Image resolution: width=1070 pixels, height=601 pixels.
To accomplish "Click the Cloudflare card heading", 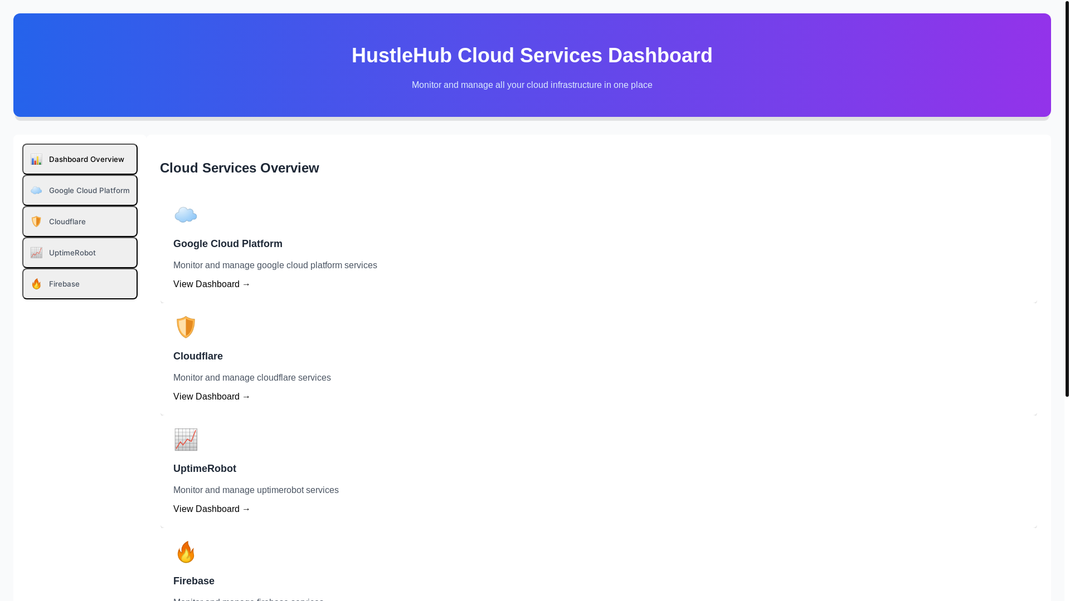I will pos(198,356).
